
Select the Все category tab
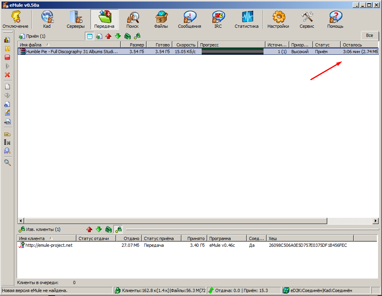[x=370, y=36]
